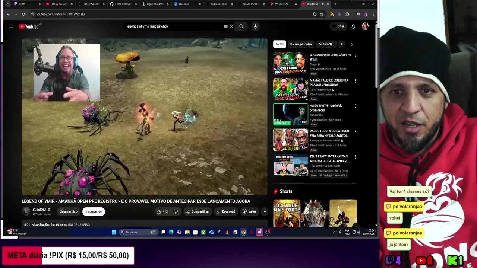Image resolution: width=477 pixels, height=268 pixels.
Task: Like the video with thumbs up
Action: [162, 211]
